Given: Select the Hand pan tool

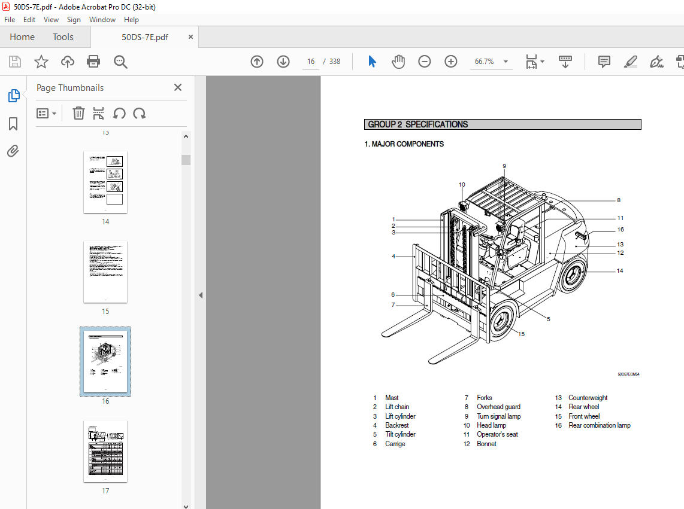Looking at the screenshot, I should pos(398,62).
